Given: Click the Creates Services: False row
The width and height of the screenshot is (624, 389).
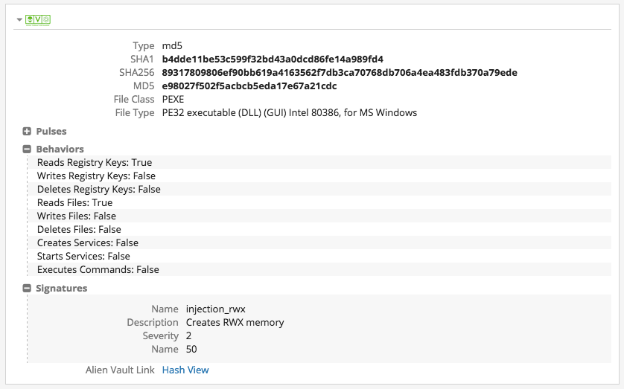Looking at the screenshot, I should (x=87, y=242).
